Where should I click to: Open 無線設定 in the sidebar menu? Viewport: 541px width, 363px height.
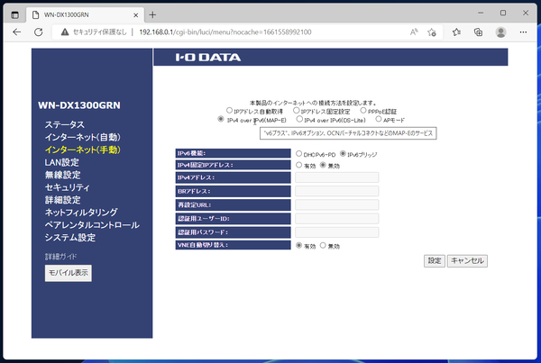tap(62, 175)
